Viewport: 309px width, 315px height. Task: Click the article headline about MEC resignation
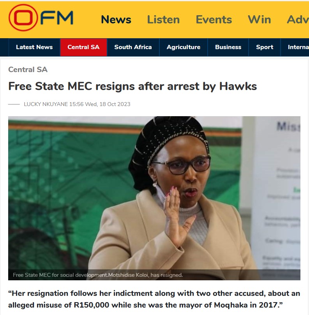click(132, 87)
